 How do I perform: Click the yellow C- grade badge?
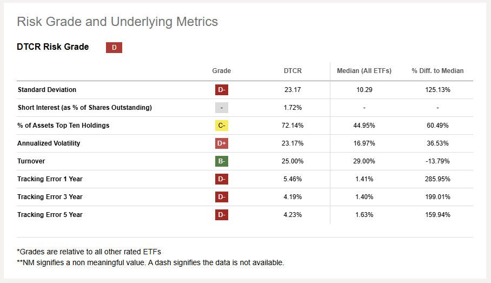221,126
